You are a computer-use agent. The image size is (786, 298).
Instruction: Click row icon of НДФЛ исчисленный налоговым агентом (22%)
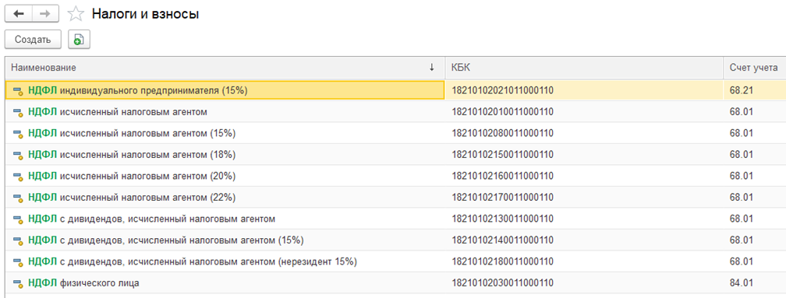click(18, 198)
